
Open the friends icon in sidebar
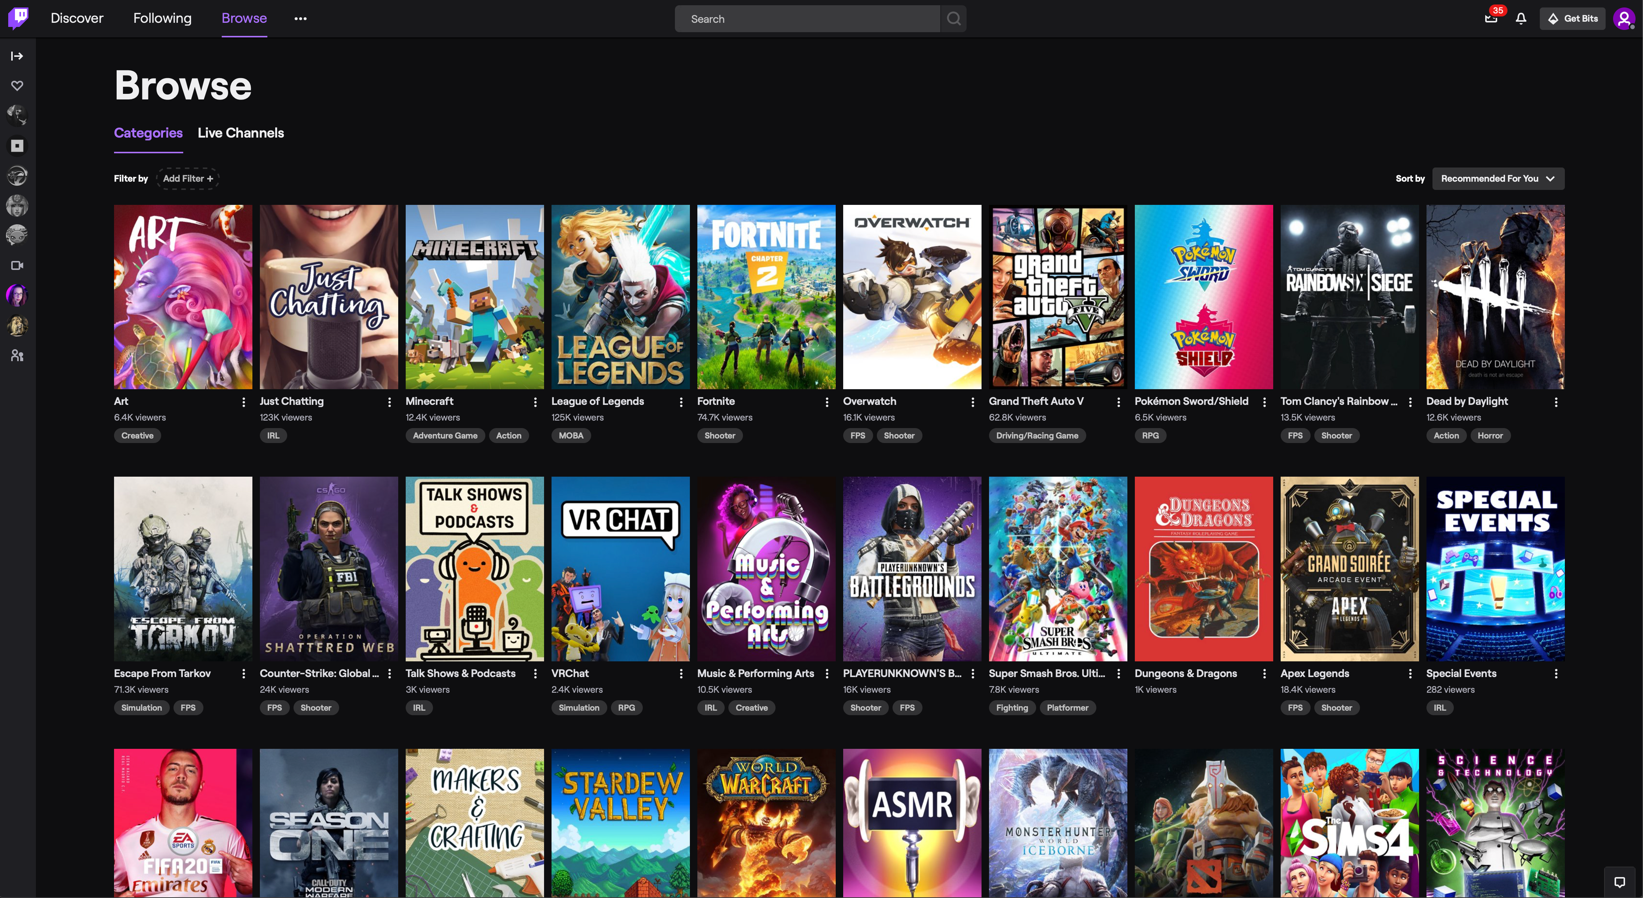17,356
